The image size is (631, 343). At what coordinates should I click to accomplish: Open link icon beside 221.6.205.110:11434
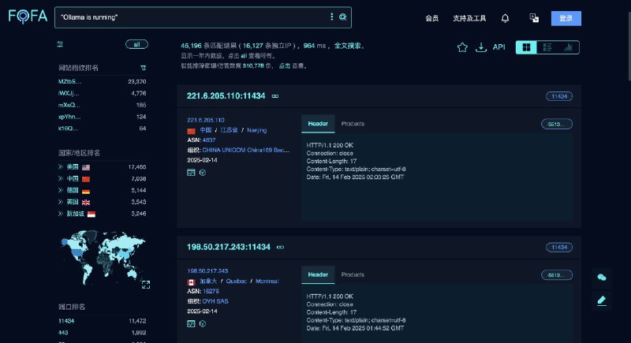pos(275,96)
